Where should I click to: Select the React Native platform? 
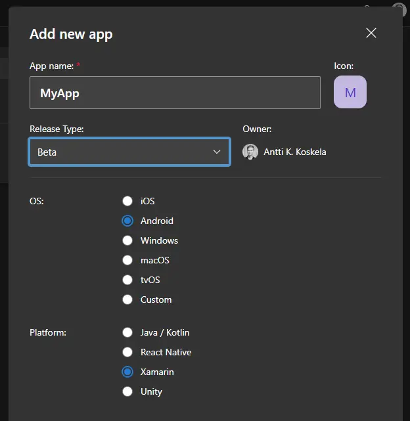[127, 352]
